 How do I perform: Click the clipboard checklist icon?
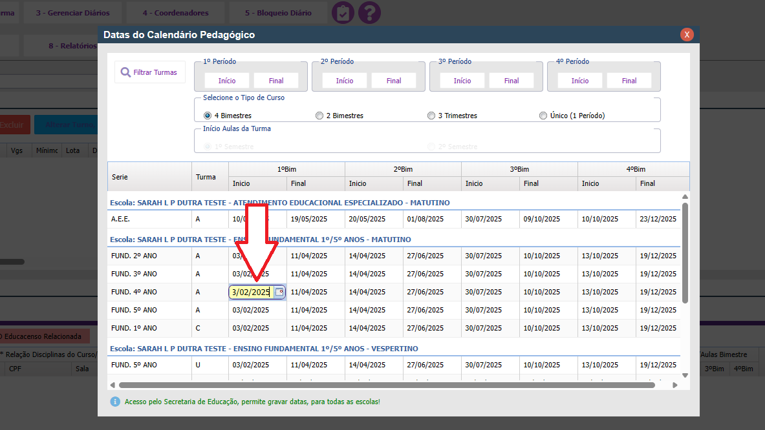343,13
